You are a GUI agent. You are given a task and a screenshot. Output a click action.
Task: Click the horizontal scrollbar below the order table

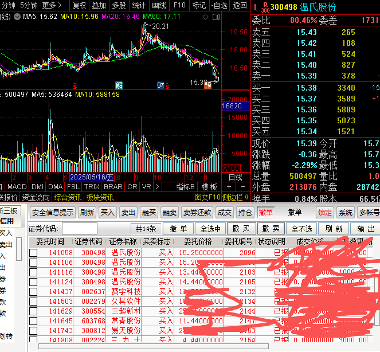[154, 346]
